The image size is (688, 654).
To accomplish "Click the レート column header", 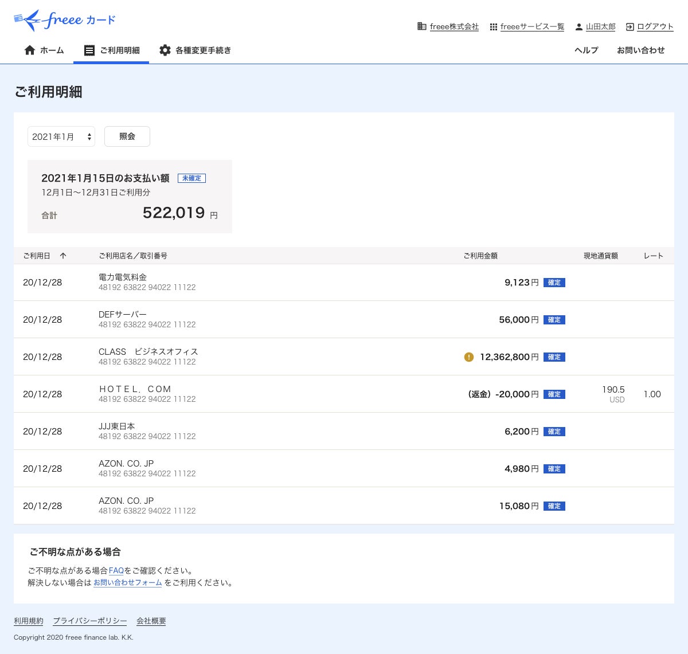I will (x=654, y=256).
